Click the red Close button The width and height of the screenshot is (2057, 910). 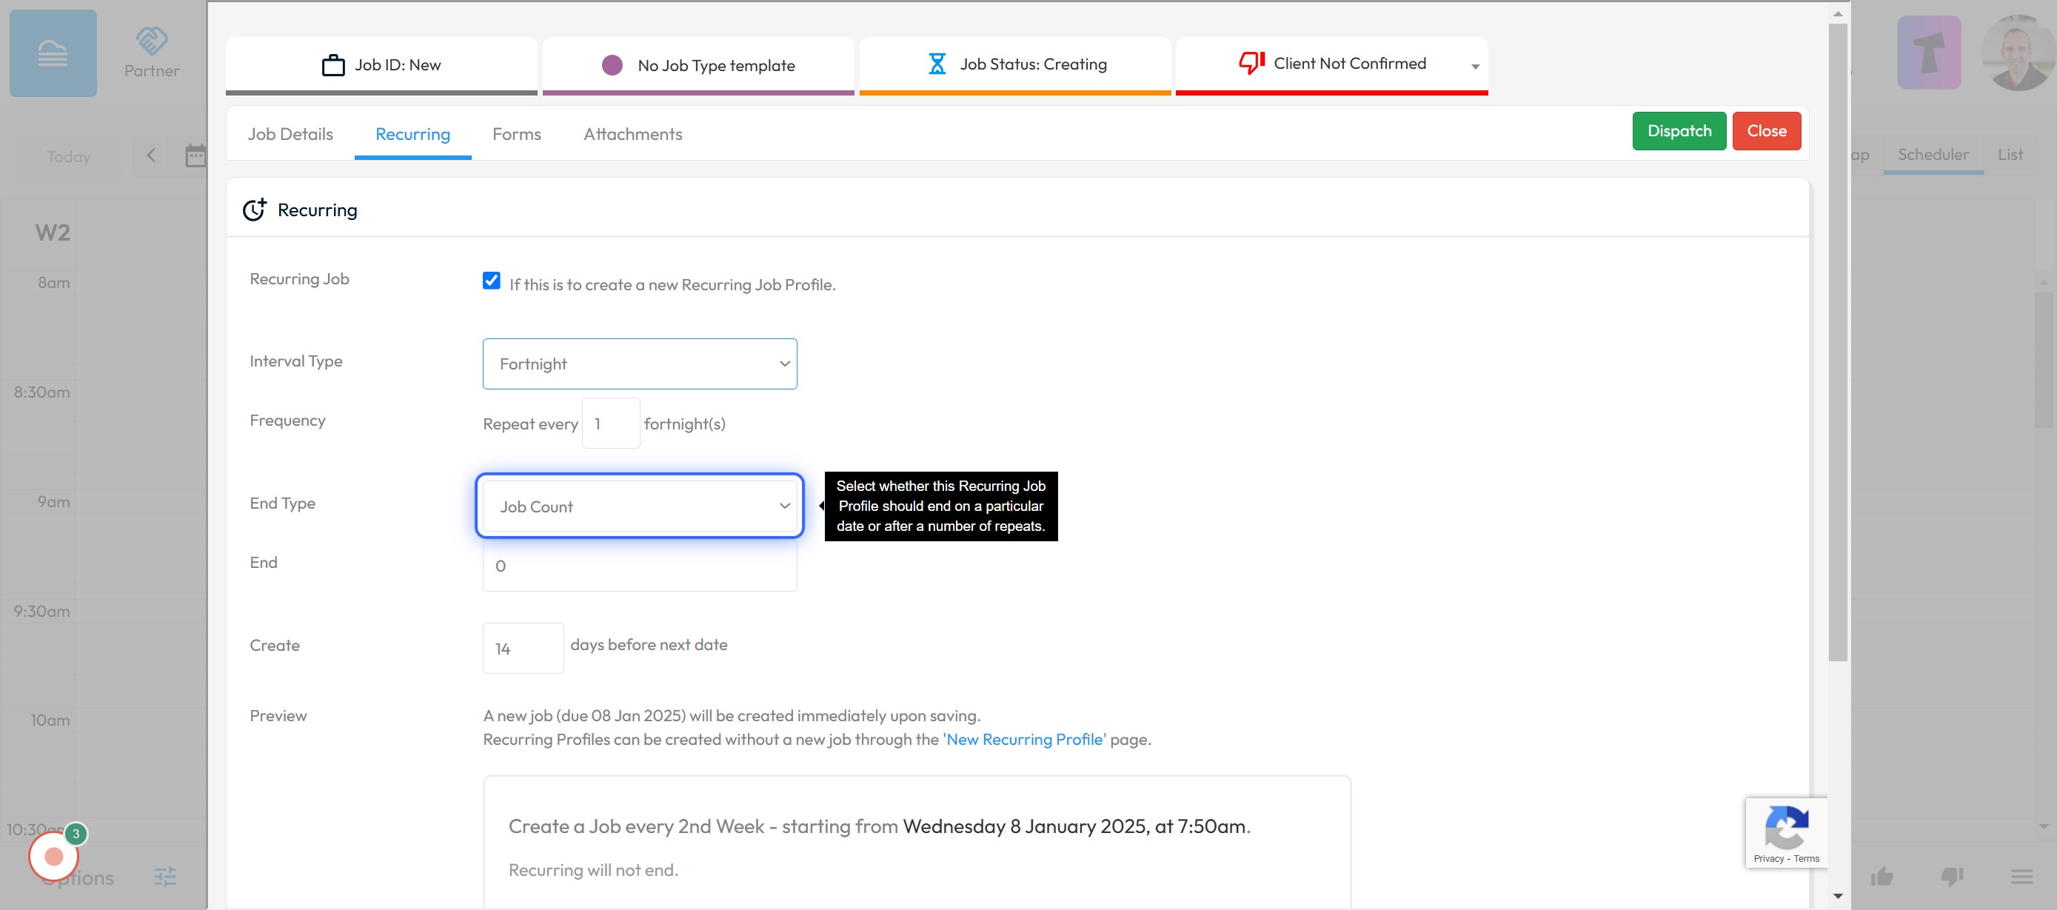[x=1766, y=131]
